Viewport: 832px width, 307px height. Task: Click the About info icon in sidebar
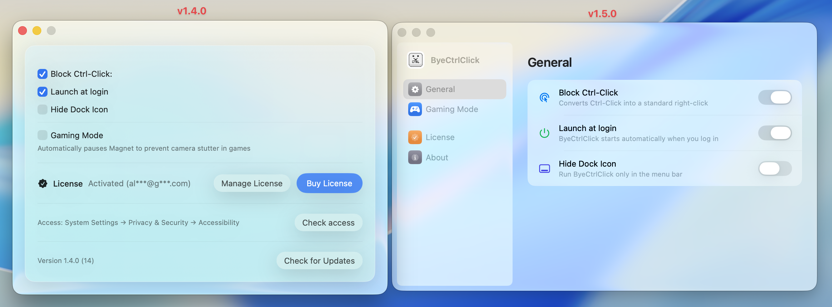click(x=415, y=157)
